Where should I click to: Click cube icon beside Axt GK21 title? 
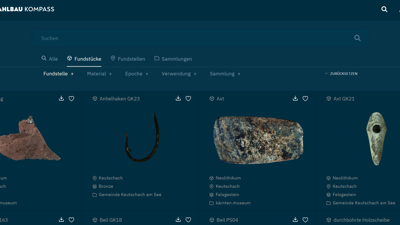[x=329, y=98]
